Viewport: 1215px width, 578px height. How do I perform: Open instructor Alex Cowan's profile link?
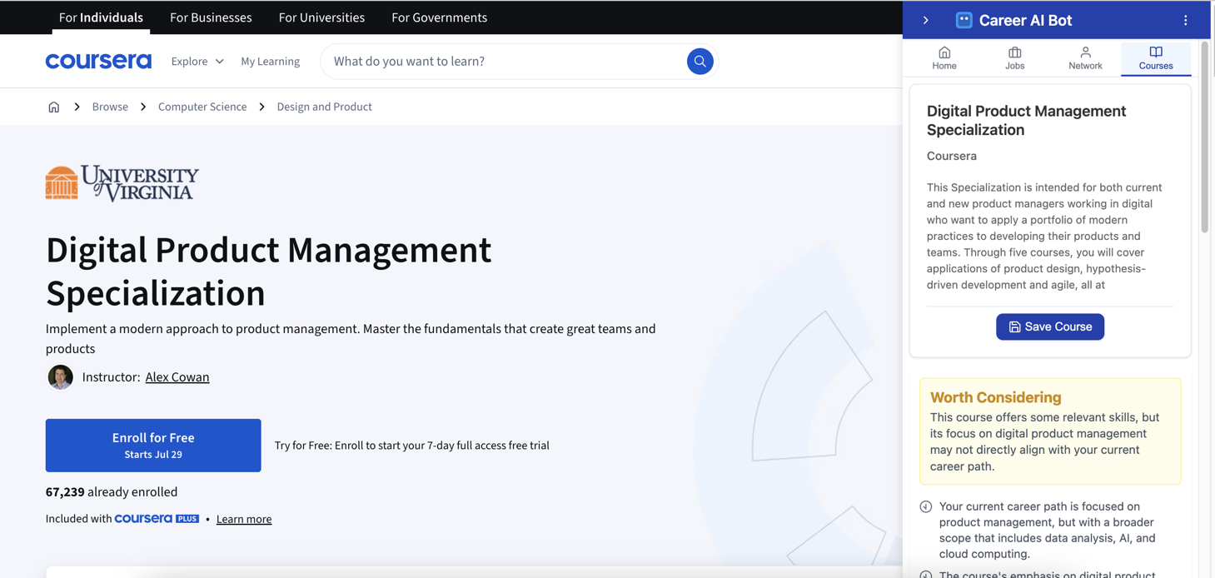coord(177,377)
